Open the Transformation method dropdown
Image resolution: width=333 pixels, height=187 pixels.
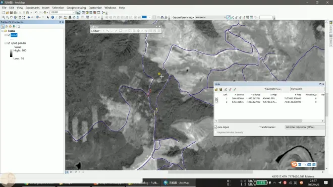pos(305,127)
